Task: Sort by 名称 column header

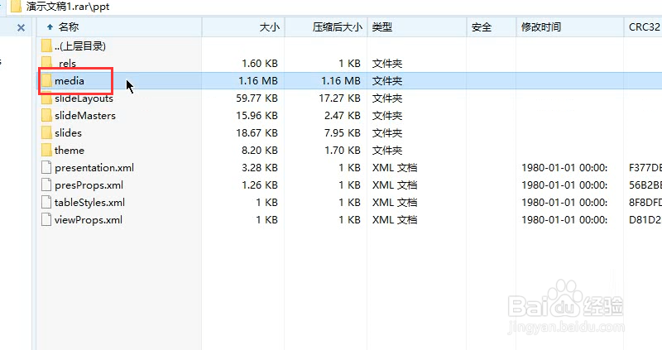Action: coord(119,27)
